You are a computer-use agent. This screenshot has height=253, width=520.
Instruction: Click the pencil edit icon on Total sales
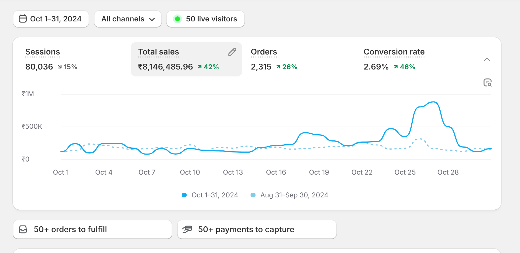click(232, 52)
